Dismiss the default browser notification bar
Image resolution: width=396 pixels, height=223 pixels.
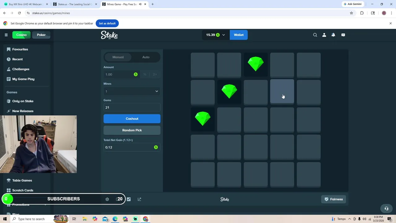[390, 23]
